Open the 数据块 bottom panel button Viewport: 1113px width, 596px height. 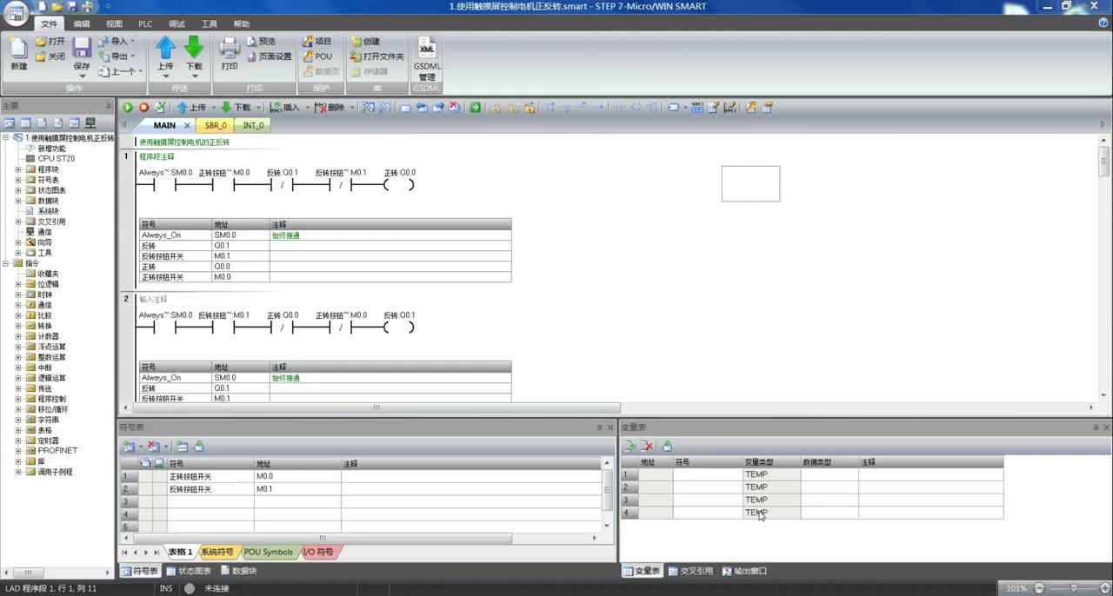(x=238, y=572)
